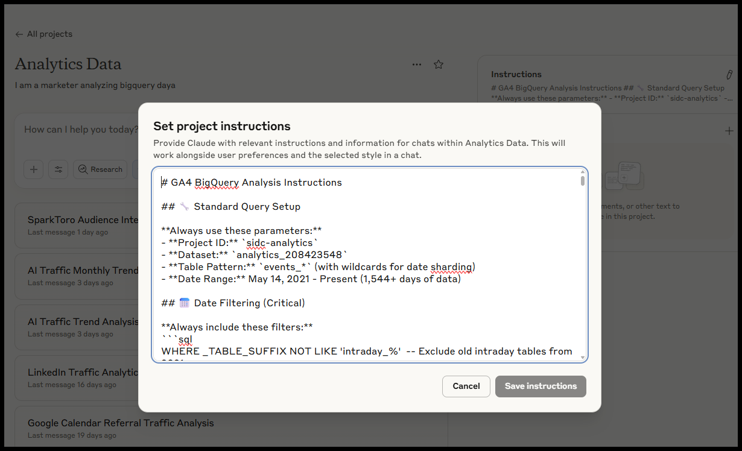Viewport: 742px width, 451px height.
Task: Open the search and tools sliders icon
Action: coord(59,169)
